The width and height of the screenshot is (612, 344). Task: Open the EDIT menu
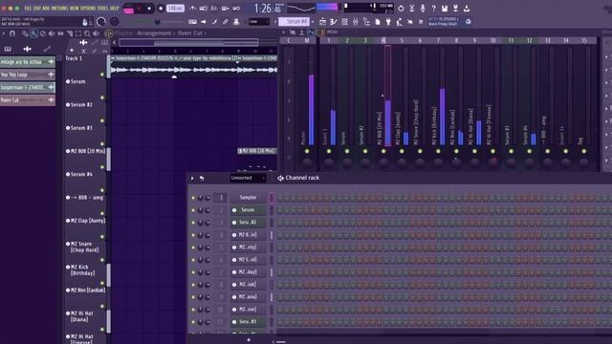click(x=37, y=9)
